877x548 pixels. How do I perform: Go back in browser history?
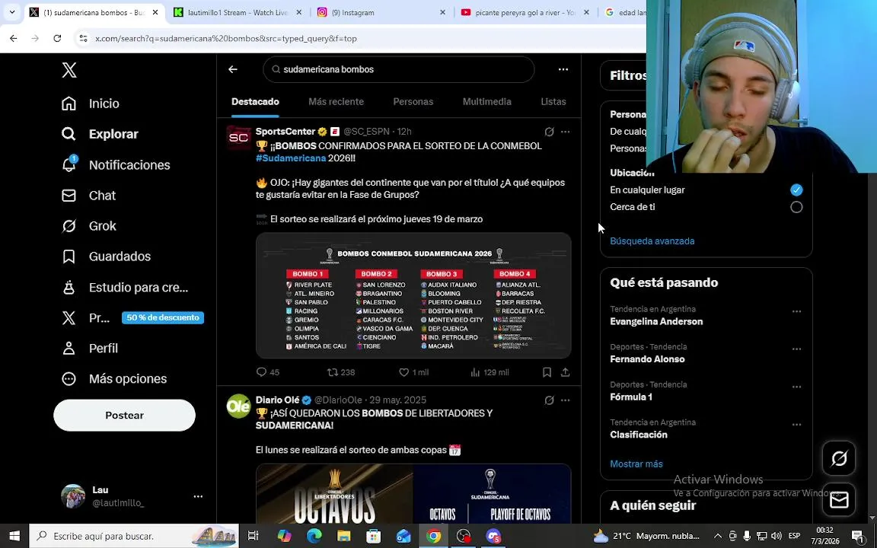[14, 39]
